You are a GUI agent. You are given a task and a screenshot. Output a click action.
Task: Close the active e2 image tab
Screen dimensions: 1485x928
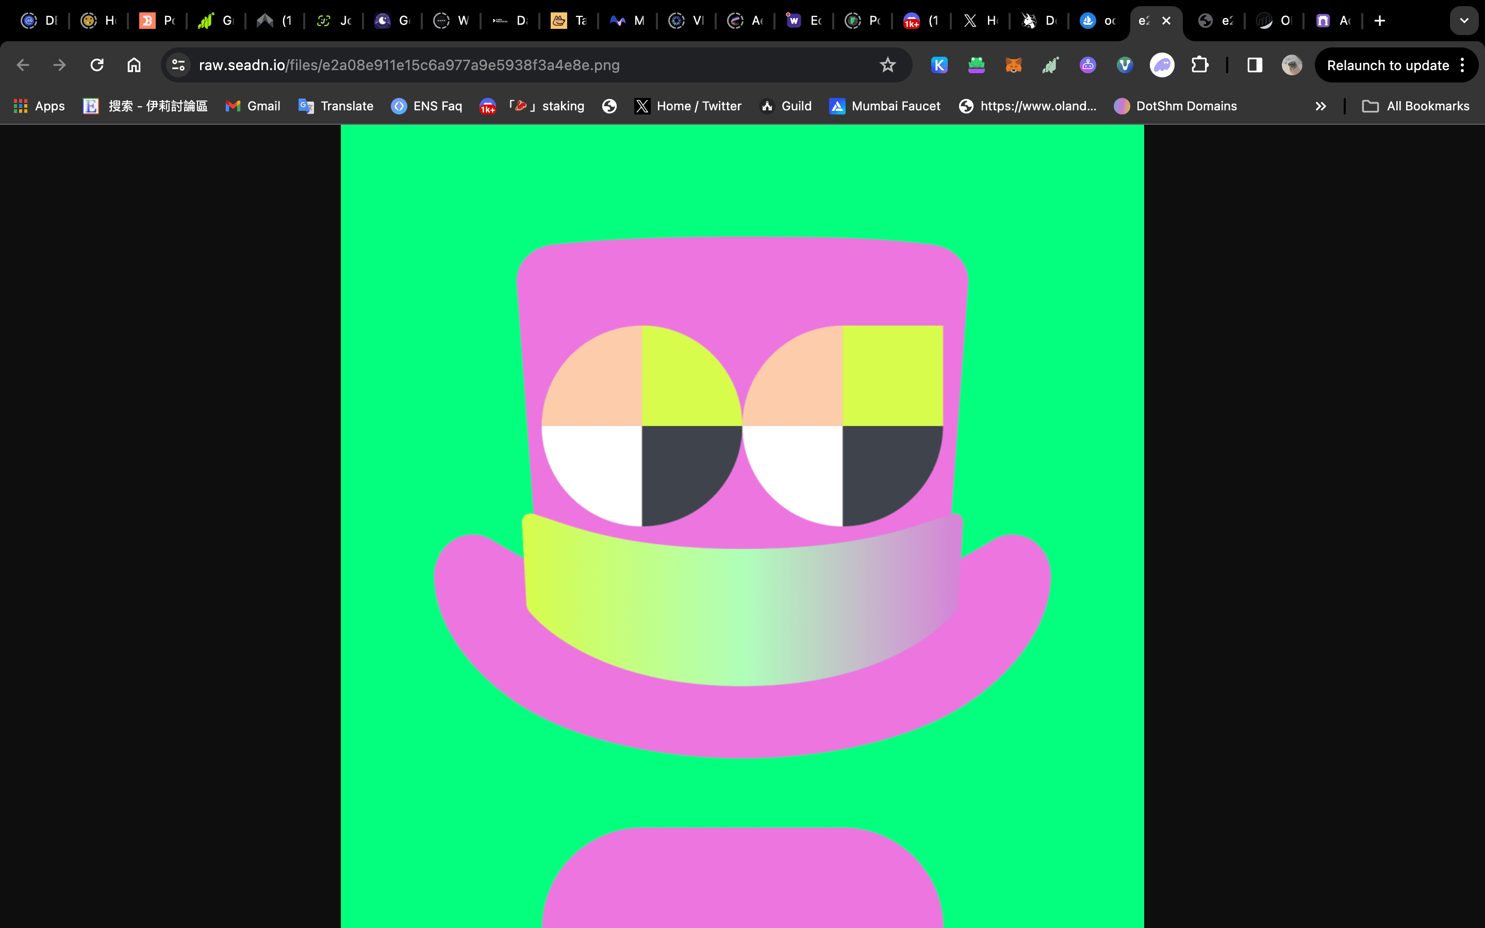click(x=1166, y=21)
